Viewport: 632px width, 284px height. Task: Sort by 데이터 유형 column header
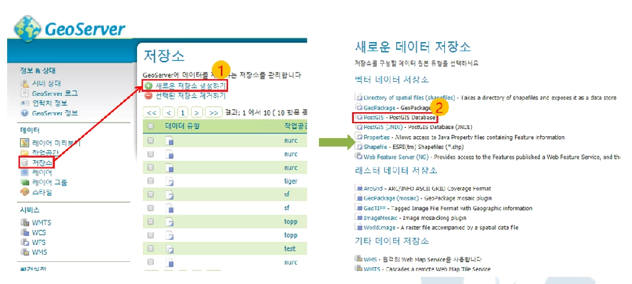point(183,126)
